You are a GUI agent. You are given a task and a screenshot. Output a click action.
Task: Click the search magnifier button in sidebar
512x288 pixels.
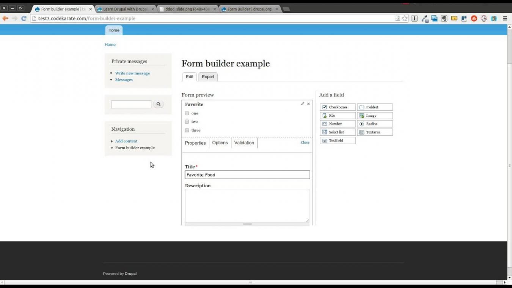[158, 104]
